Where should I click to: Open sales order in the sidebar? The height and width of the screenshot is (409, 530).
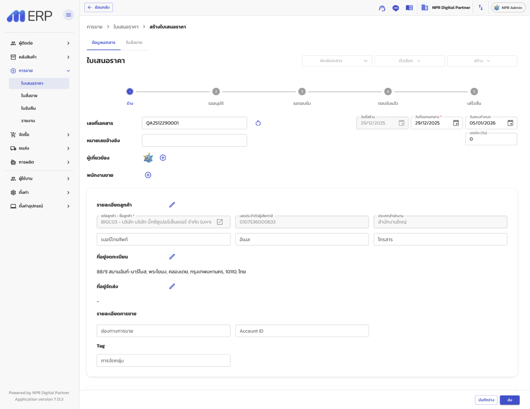tap(29, 96)
